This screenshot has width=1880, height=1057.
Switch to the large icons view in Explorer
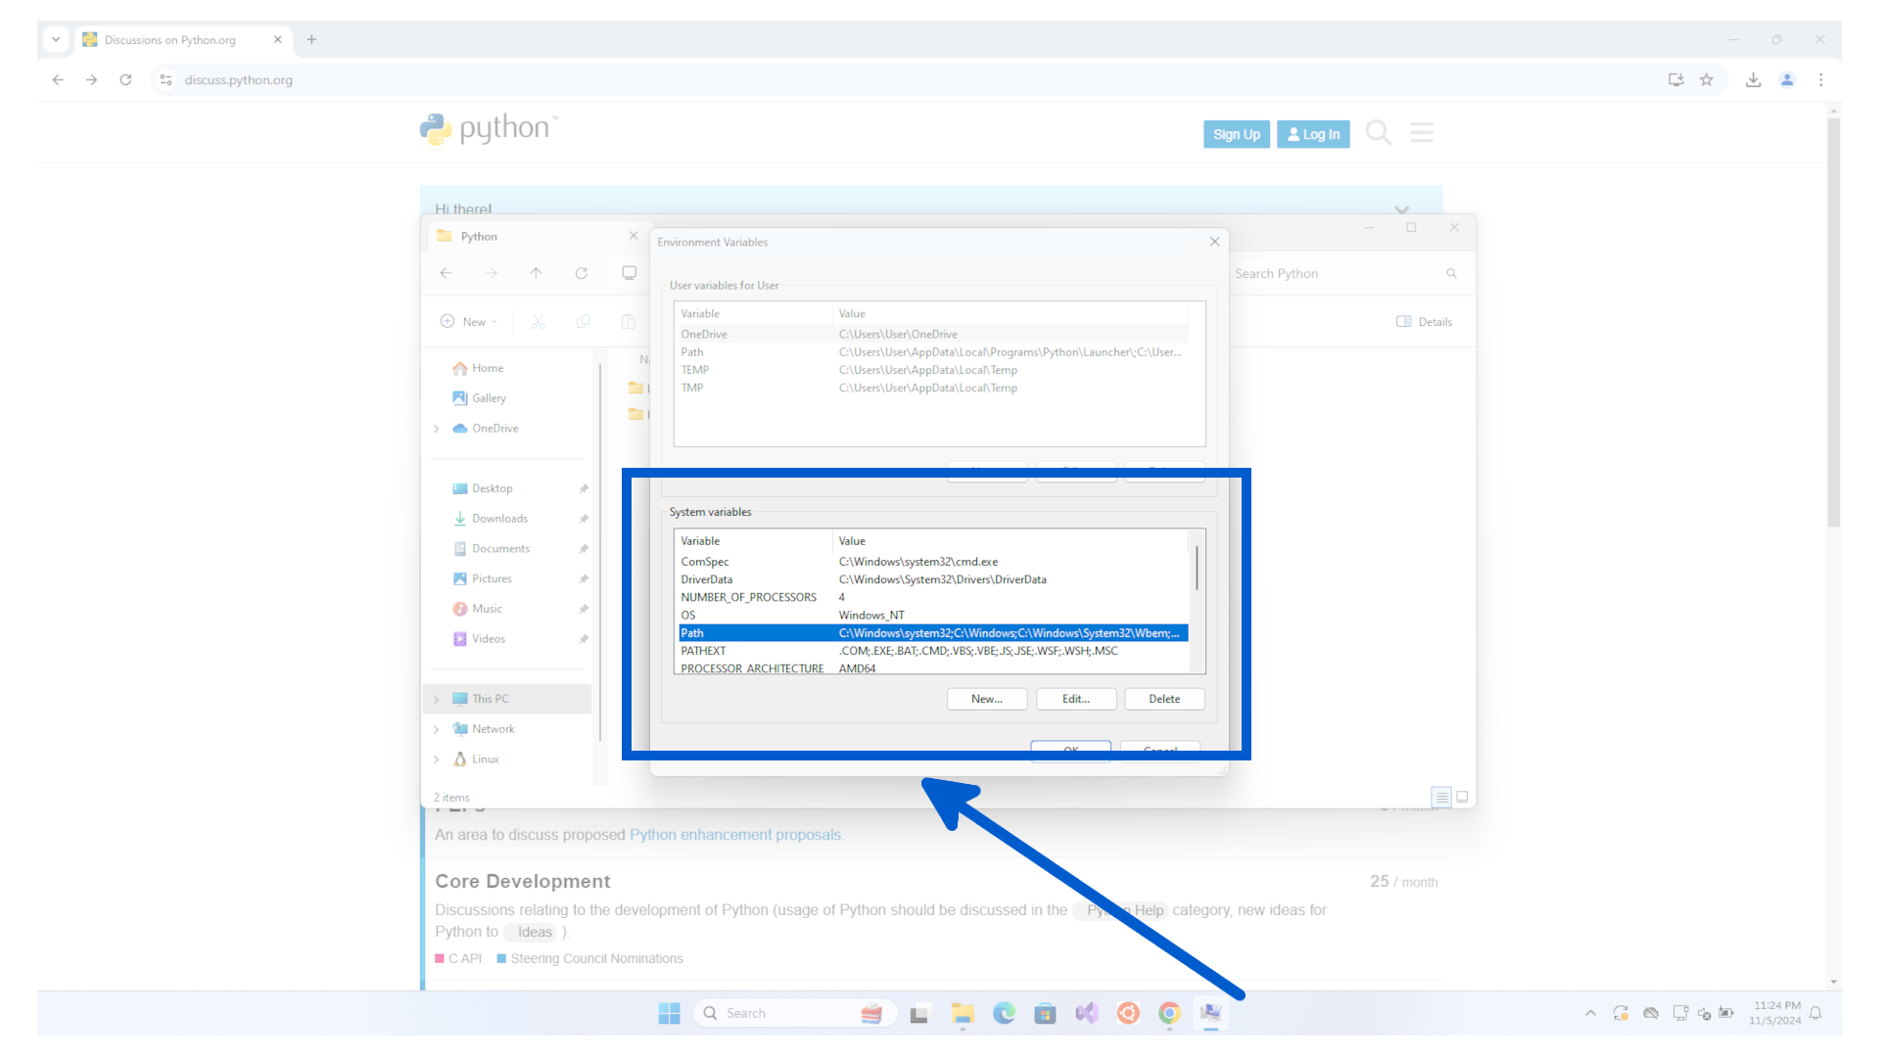tap(1462, 797)
